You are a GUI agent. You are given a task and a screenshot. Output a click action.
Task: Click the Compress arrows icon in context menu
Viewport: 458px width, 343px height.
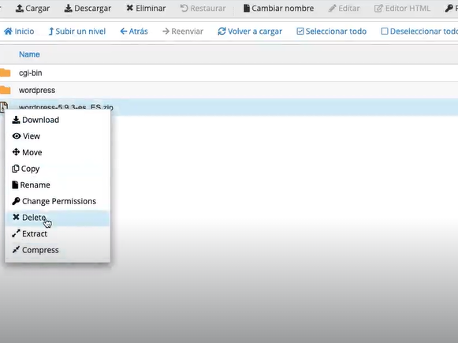click(x=16, y=250)
